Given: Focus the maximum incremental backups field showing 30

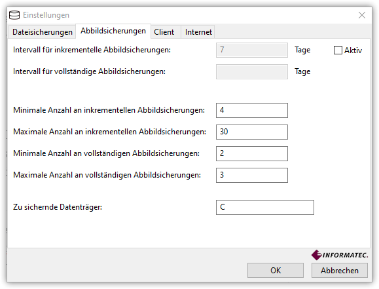Looking at the screenshot, I should point(252,132).
